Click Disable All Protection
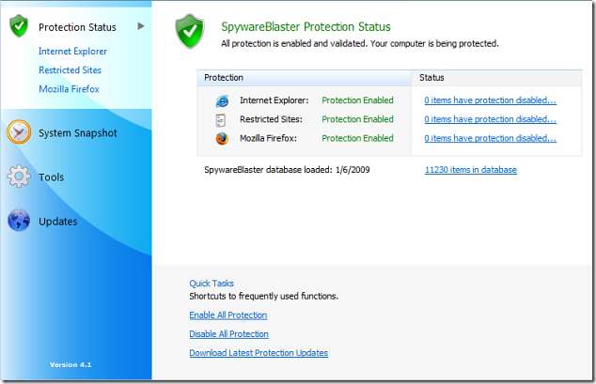 228,334
